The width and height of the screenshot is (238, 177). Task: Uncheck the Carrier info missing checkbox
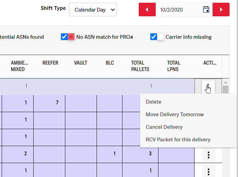click(x=153, y=37)
